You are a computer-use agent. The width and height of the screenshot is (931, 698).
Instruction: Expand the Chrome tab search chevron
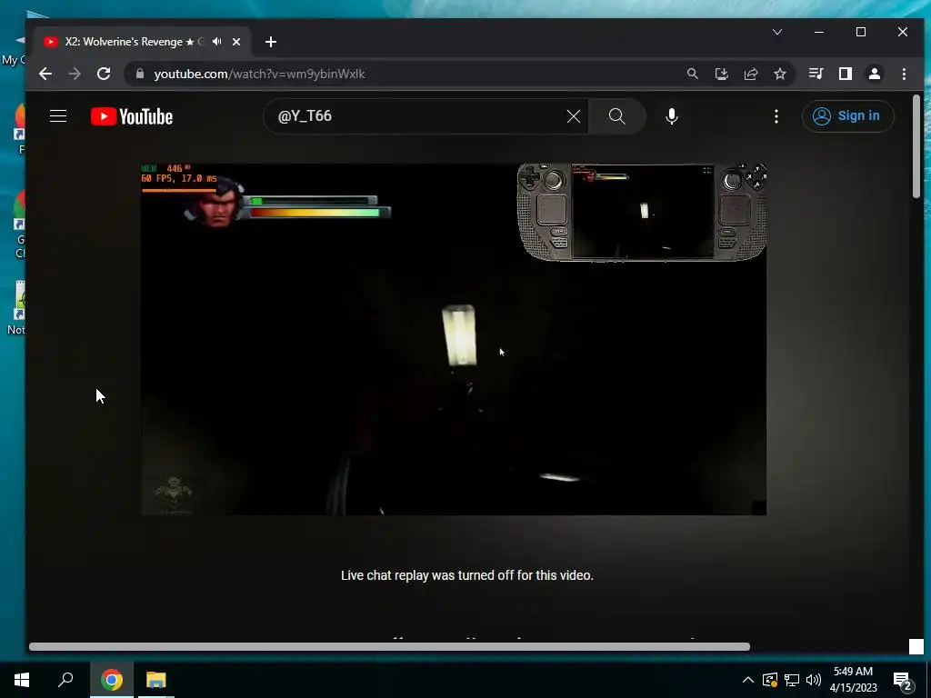pyautogui.click(x=777, y=32)
